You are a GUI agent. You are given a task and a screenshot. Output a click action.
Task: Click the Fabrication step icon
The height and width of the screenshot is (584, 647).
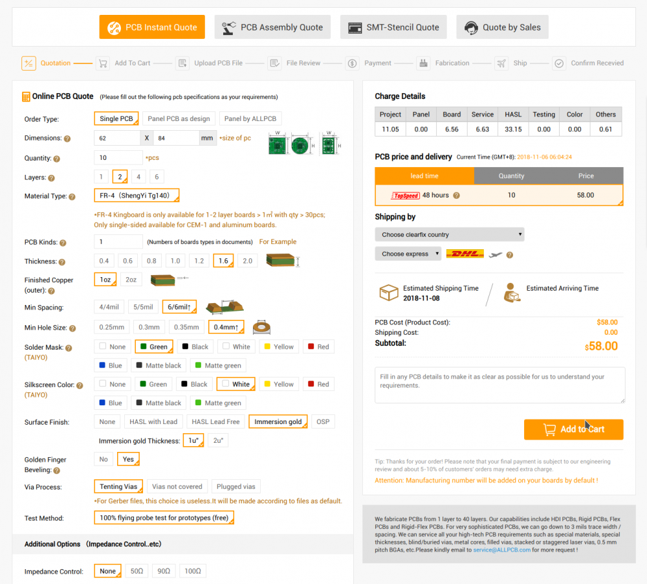point(423,63)
